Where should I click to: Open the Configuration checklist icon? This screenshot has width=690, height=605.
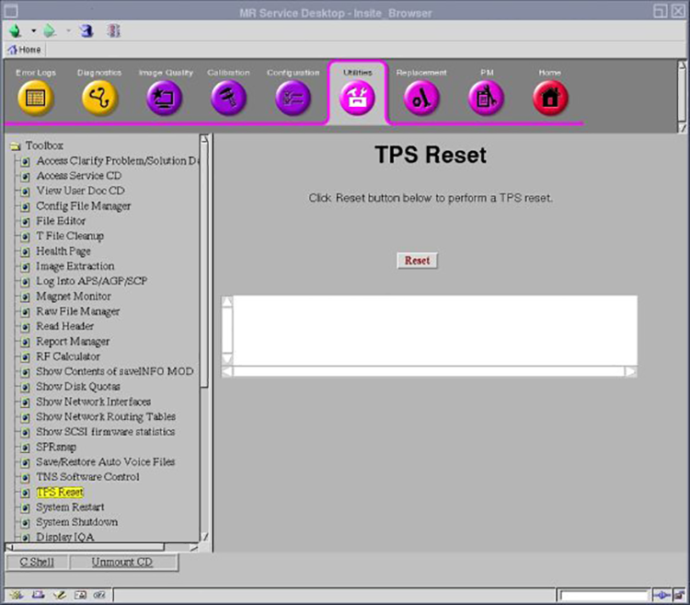[293, 99]
